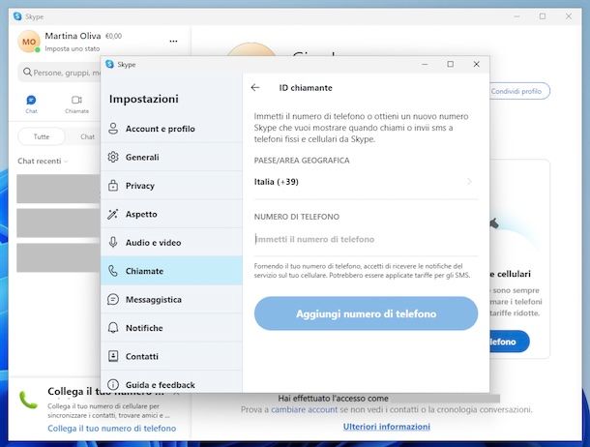Click the Guida e feedback info icon
The image size is (590, 447).
pos(113,384)
